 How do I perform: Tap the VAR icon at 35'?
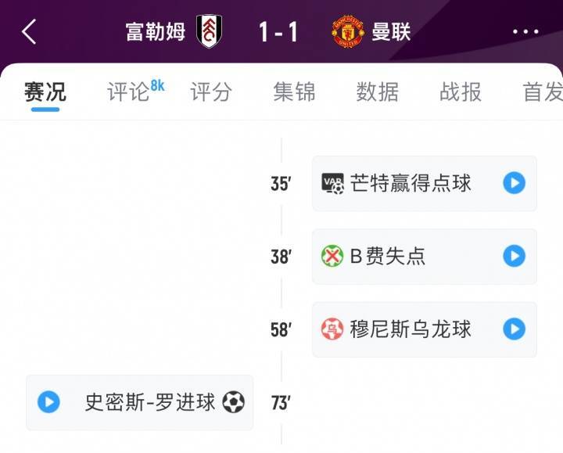tap(333, 184)
